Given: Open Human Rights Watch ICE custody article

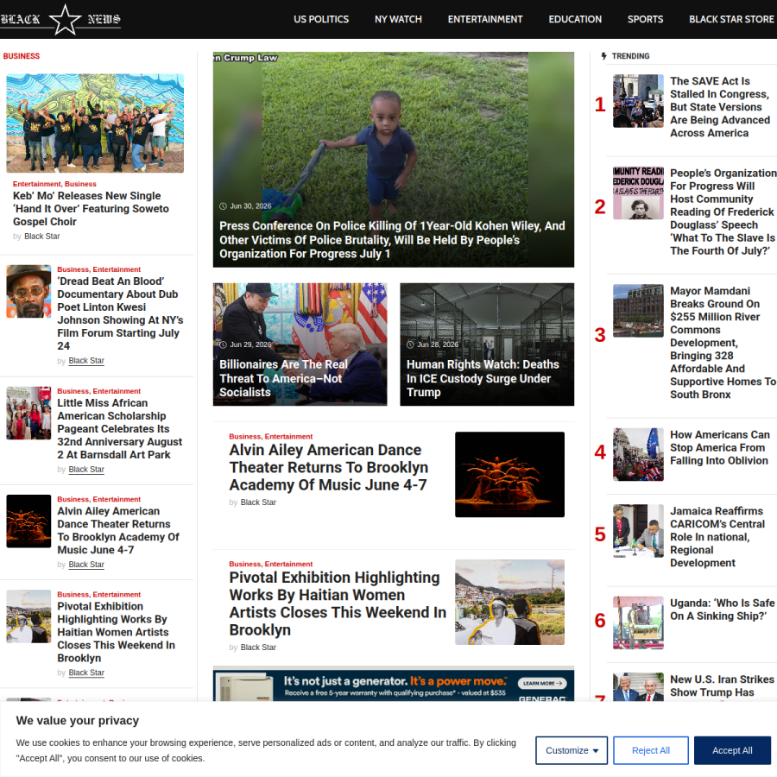Looking at the screenshot, I should click(483, 378).
